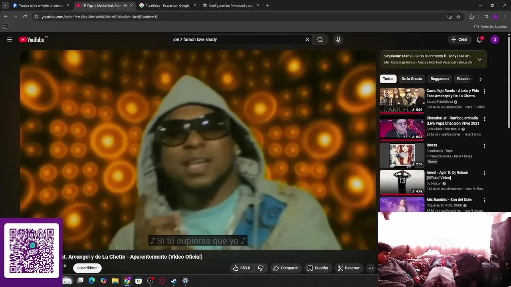Open Opera browser from the taskbar
The image size is (511, 287).
click(x=162, y=281)
